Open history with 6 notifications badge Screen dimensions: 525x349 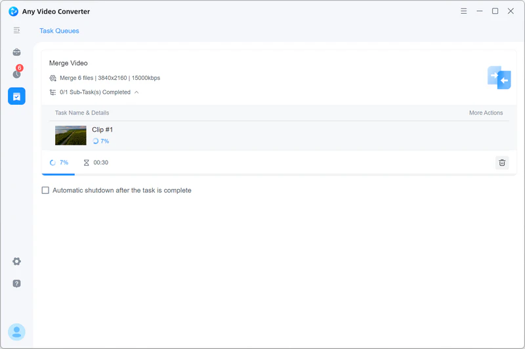click(x=16, y=74)
